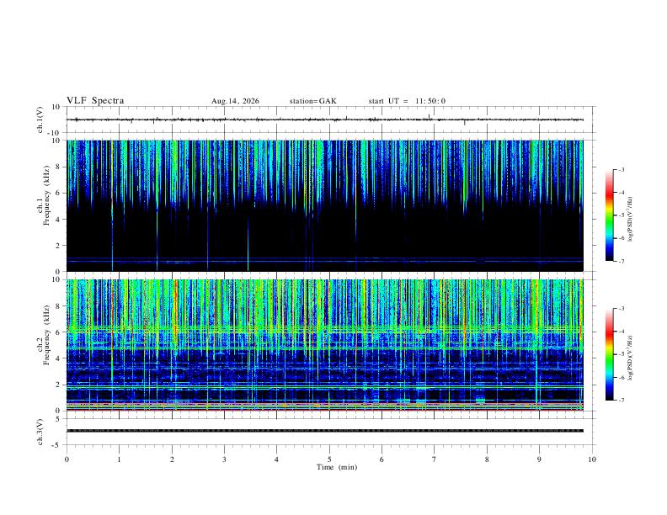Viewport: 667px width, 515px height.
Task: Click the 0 minute tick on time axis
Action: point(67,459)
